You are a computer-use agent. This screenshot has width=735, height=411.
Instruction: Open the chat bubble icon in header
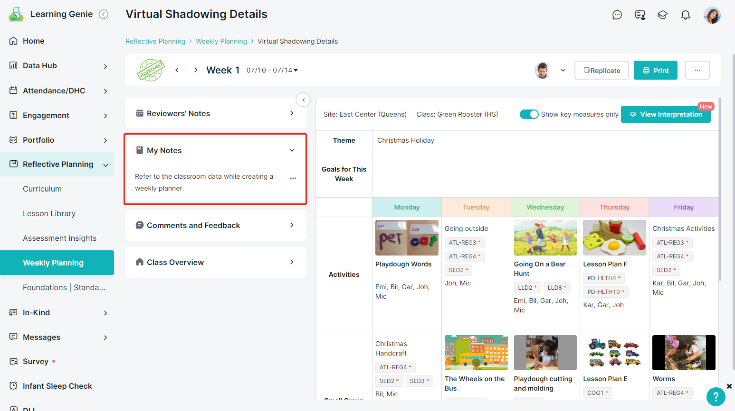617,15
